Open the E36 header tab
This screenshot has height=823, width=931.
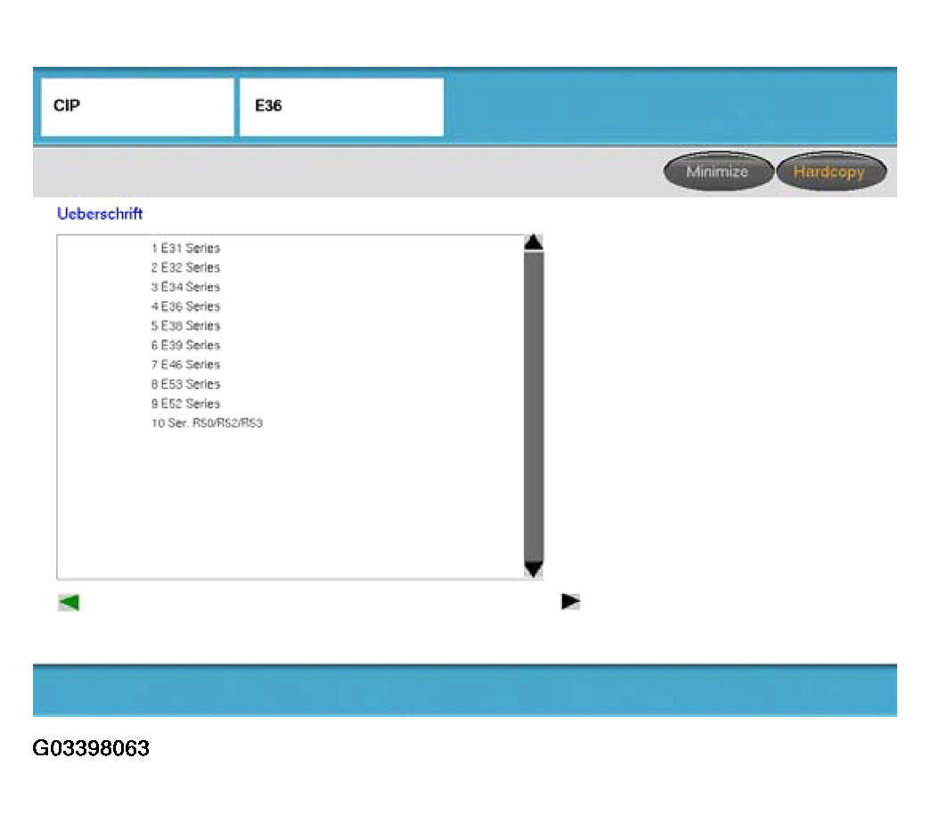click(341, 107)
